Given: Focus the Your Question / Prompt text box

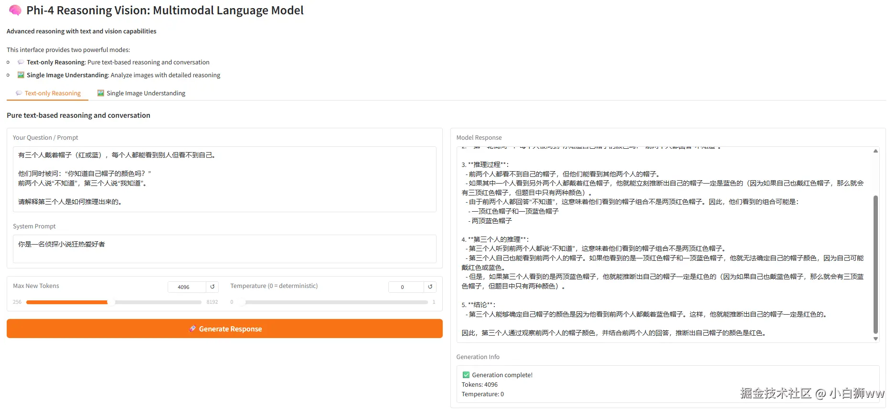Looking at the screenshot, I should tap(224, 179).
